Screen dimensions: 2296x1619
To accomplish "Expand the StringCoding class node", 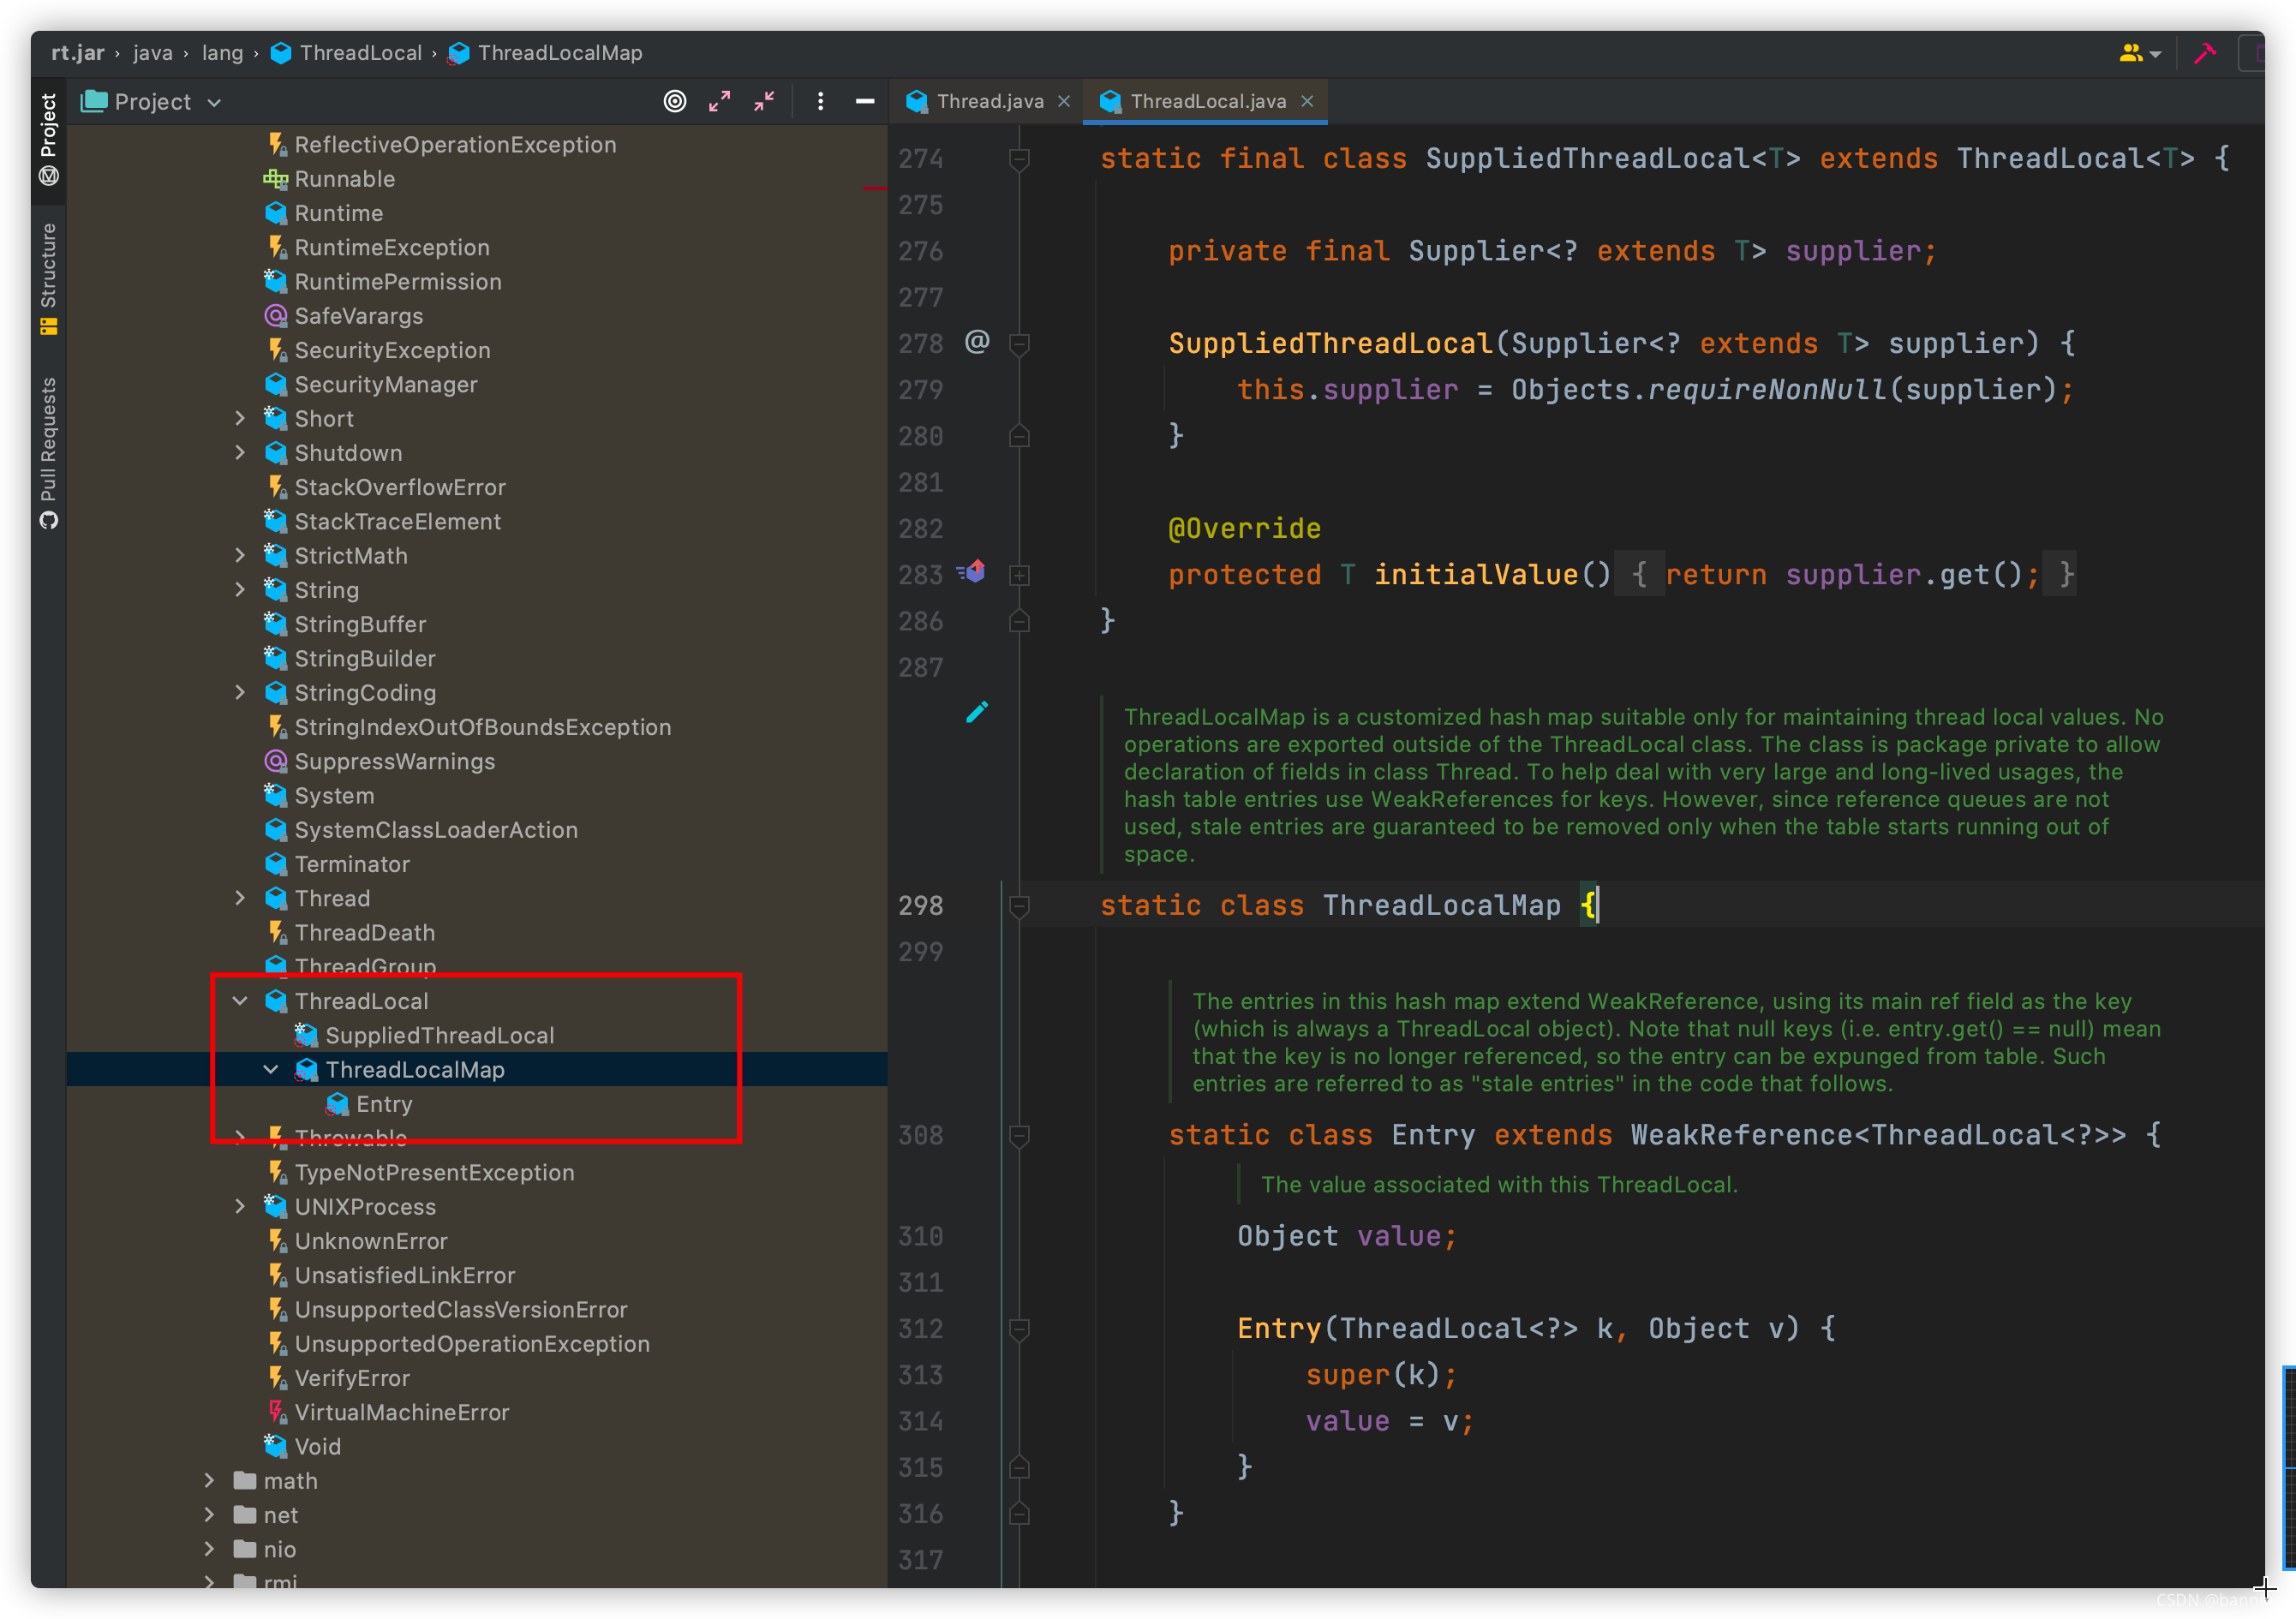I will point(240,692).
